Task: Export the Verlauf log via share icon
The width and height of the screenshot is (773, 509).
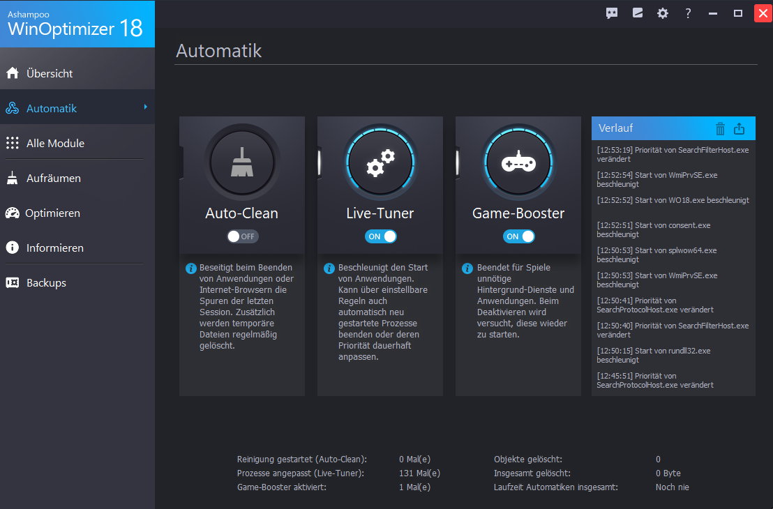Action: point(740,128)
